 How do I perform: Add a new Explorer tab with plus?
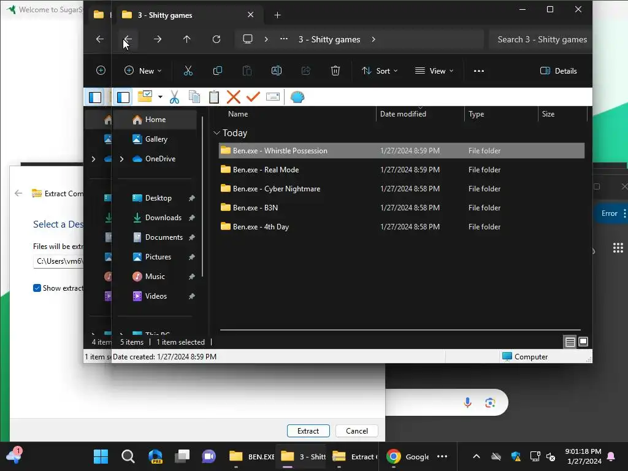[277, 15]
